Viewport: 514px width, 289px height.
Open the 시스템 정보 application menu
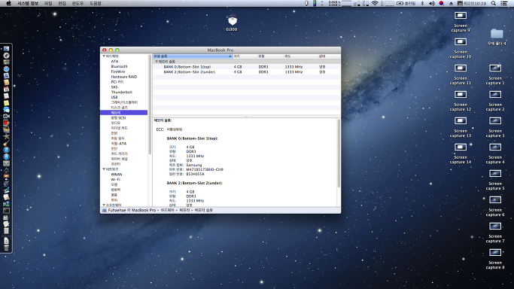(x=28, y=3)
